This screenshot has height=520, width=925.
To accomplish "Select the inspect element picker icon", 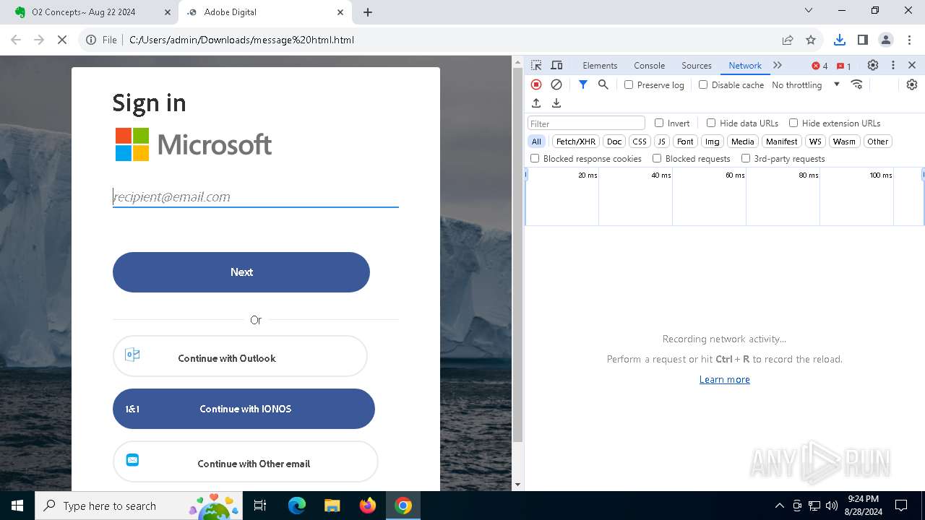I will (536, 65).
